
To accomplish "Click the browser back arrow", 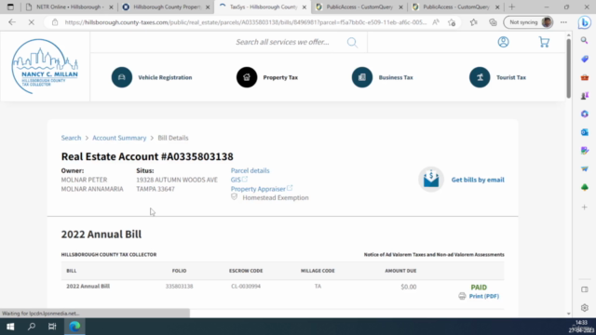I will click(12, 22).
